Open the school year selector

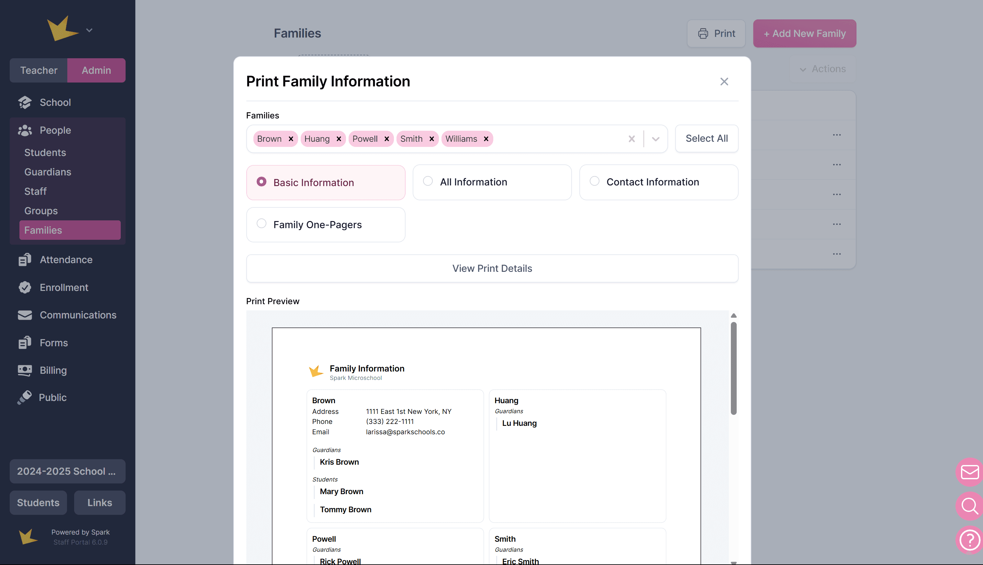(68, 471)
